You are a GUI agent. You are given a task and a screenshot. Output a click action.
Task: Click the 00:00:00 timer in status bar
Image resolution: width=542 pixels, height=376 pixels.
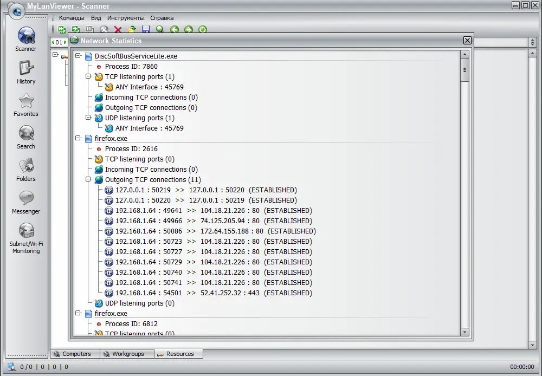(x=522, y=367)
